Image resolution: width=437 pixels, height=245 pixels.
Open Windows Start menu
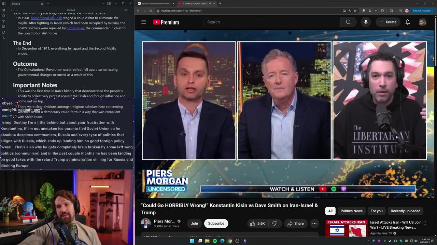coord(192,241)
